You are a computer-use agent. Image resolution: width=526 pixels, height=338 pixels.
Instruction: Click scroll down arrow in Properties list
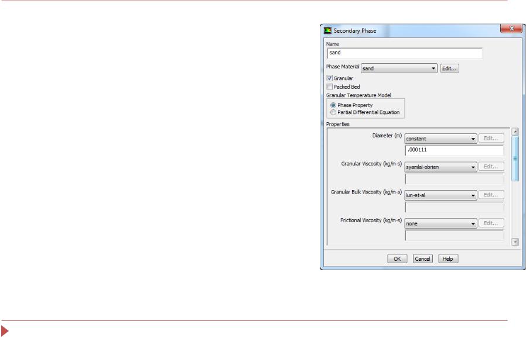(x=515, y=242)
